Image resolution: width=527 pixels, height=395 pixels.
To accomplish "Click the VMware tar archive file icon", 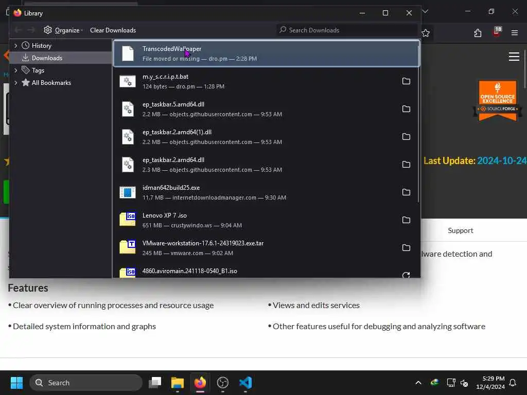I will [x=128, y=247].
